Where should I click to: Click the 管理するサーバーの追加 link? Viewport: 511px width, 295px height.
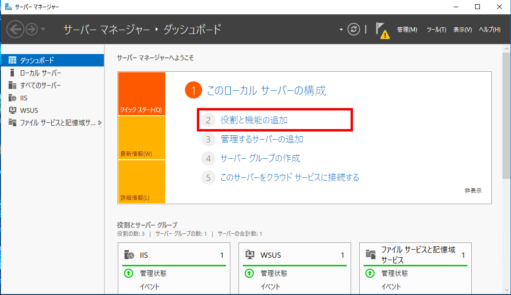point(261,139)
